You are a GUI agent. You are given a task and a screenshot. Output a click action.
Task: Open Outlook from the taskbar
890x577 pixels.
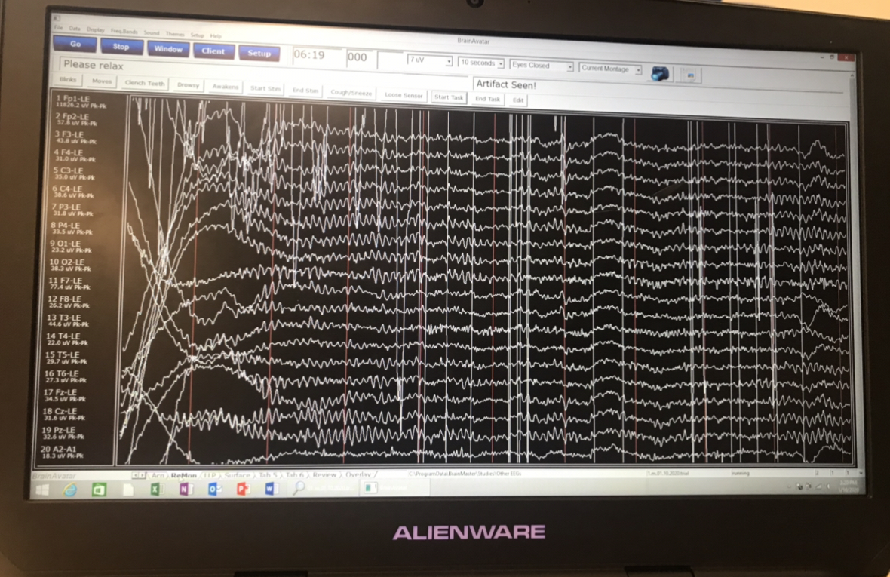click(214, 489)
